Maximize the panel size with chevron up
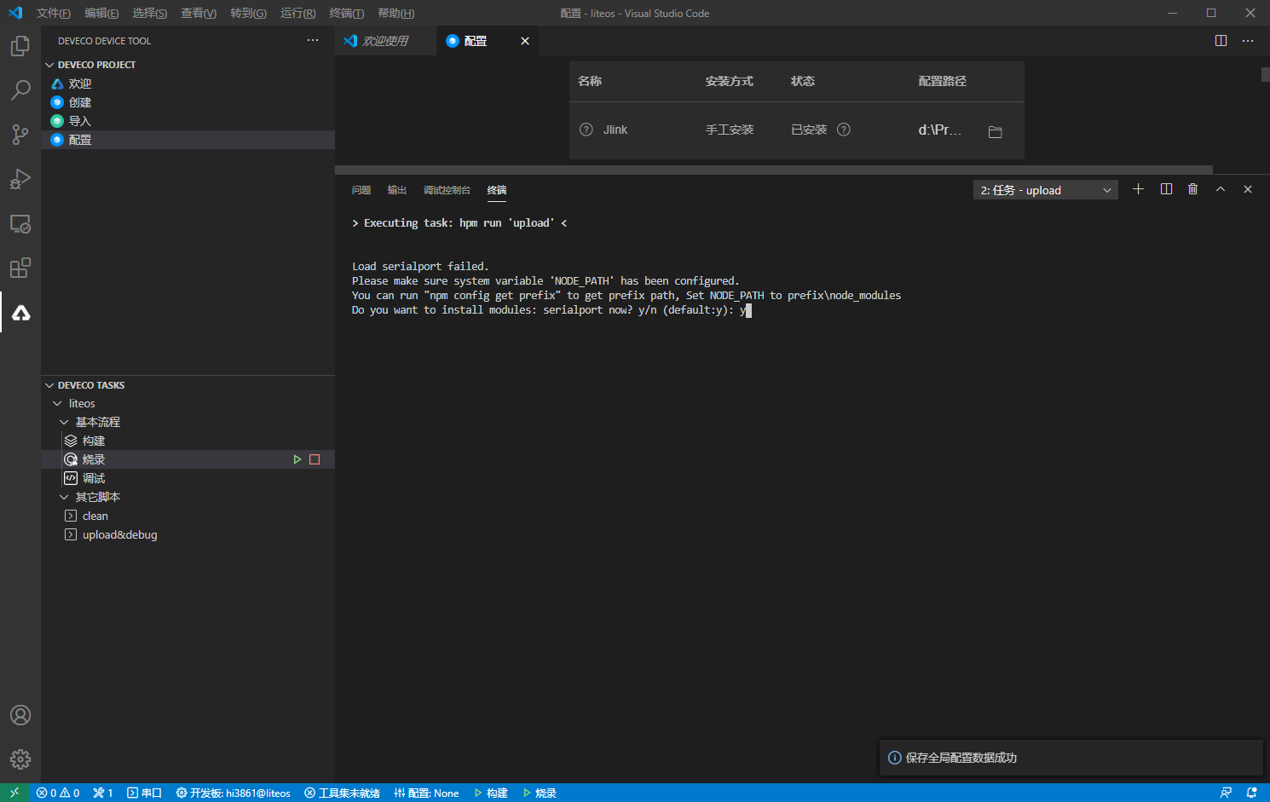 (1221, 189)
